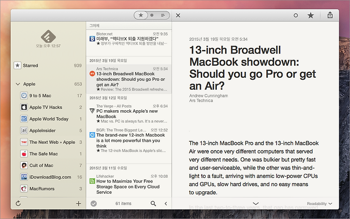Image resolution: width=350 pixels, height=219 pixels.
Task: Open the share menu
Action: click(330, 15)
